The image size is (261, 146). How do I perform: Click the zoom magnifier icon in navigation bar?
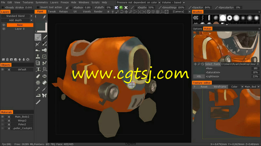[131, 12]
